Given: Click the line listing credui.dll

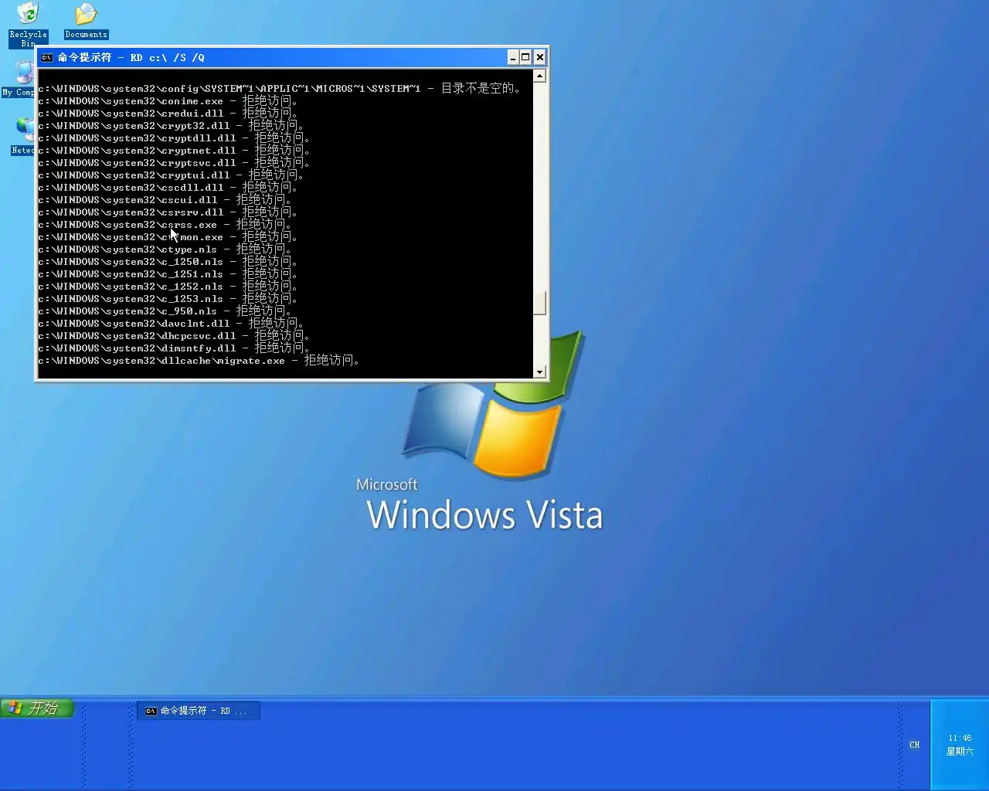Looking at the screenshot, I should (x=168, y=114).
